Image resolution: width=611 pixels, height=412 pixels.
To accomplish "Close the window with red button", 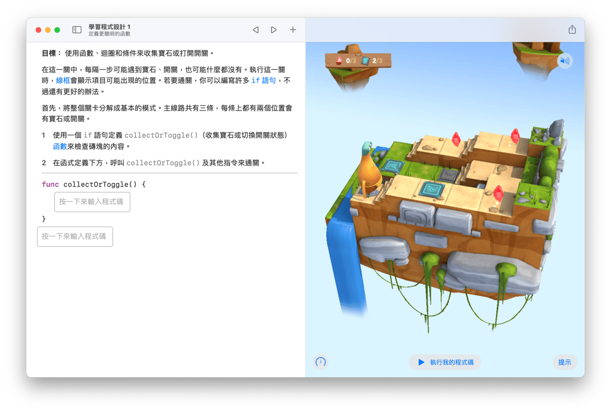I will (38, 30).
